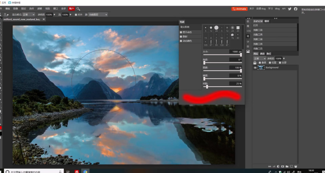Viewport: 325px width, 173px height.
Task: Open the 滤镜 filter menu
Action: pos(39,9)
